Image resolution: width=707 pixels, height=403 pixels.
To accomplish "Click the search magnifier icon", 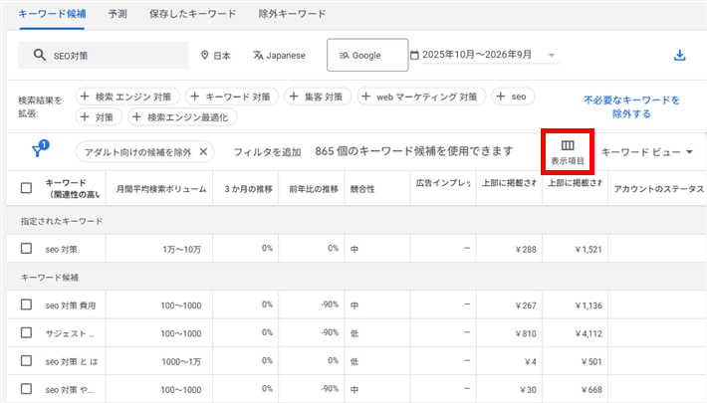I will [39, 55].
